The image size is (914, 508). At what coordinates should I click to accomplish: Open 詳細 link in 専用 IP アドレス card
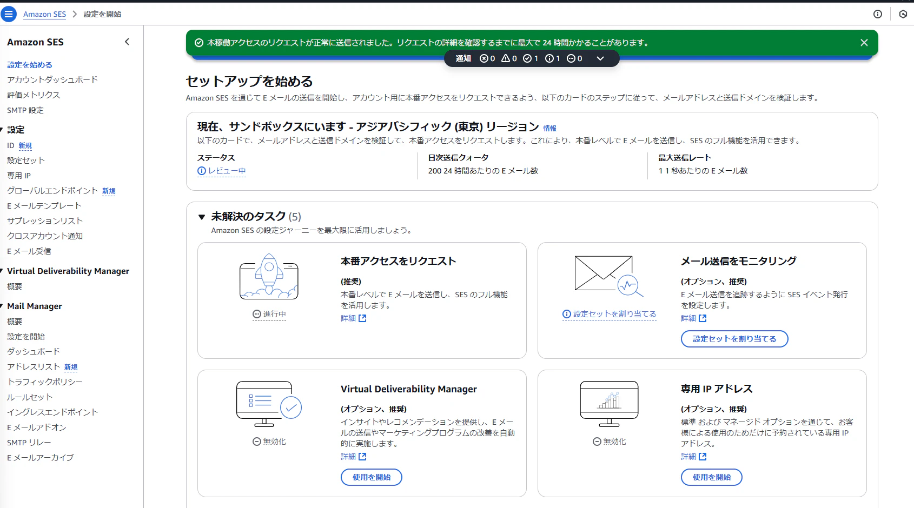tap(694, 457)
